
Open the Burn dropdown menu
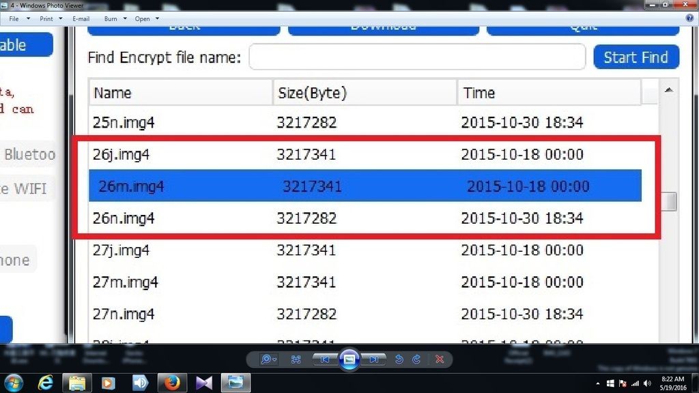(x=113, y=18)
